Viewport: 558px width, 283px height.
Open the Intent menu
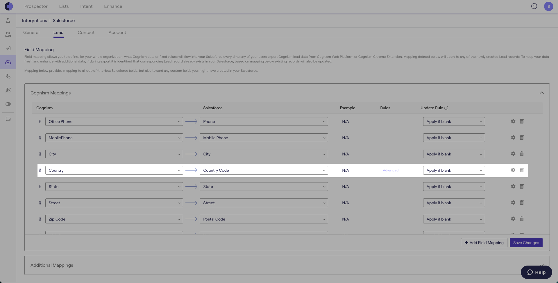pyautogui.click(x=86, y=6)
